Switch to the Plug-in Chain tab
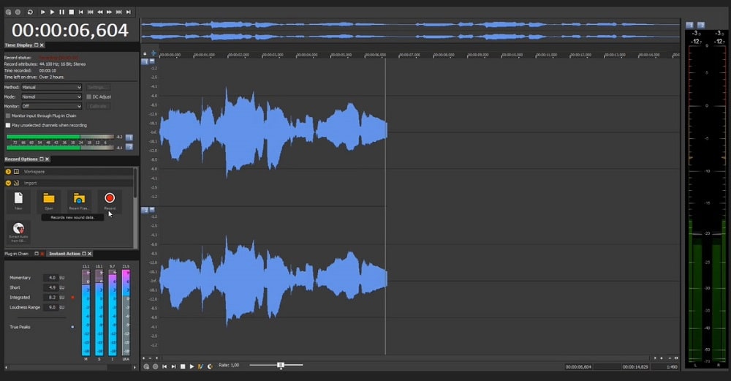Screen dimensions: 731x381 click(x=17, y=254)
